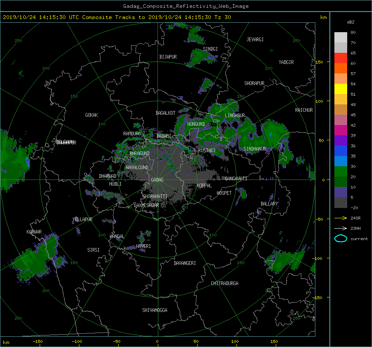Click the 'dBZ' legend heading
The image size is (372, 347).
pyautogui.click(x=351, y=22)
